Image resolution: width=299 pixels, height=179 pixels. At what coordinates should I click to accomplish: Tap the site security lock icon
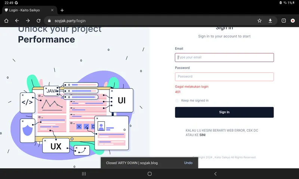tap(50, 21)
